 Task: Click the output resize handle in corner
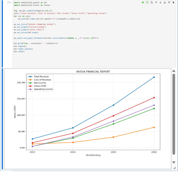point(175,168)
